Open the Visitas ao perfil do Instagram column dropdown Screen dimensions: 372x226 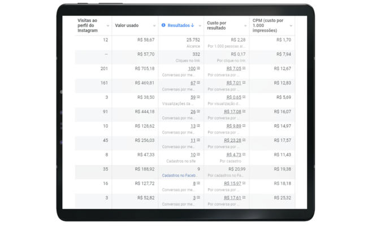108,26
